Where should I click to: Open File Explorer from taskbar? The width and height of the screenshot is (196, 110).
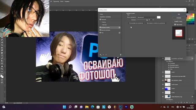tap(87, 107)
